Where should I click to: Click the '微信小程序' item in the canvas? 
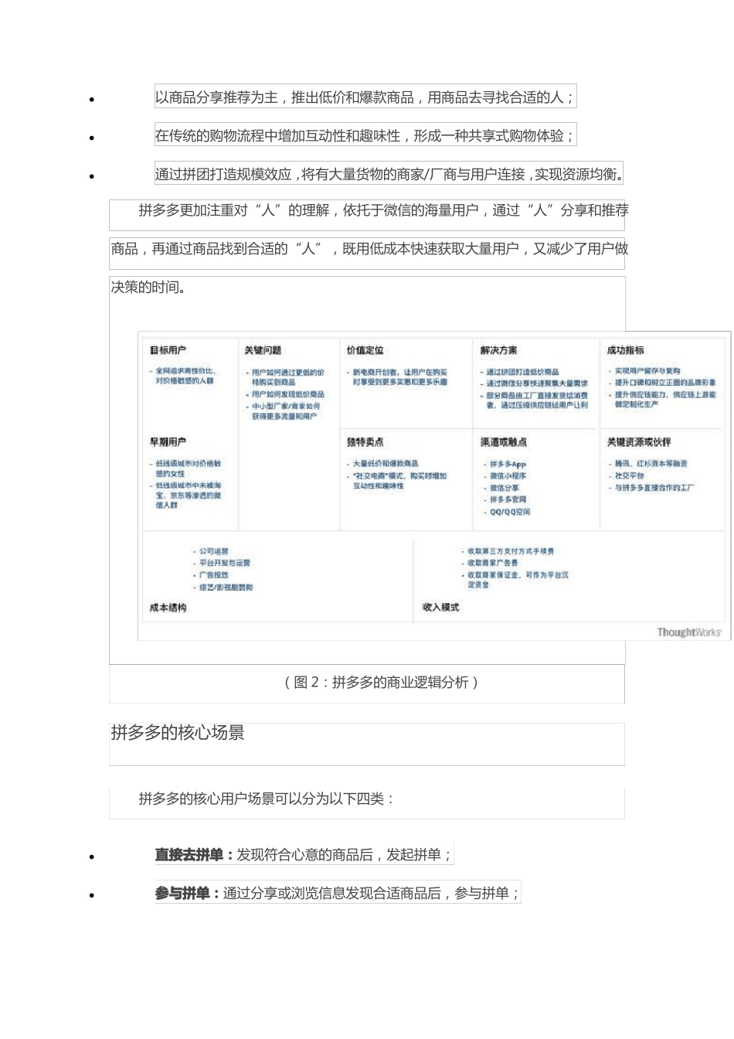point(508,476)
